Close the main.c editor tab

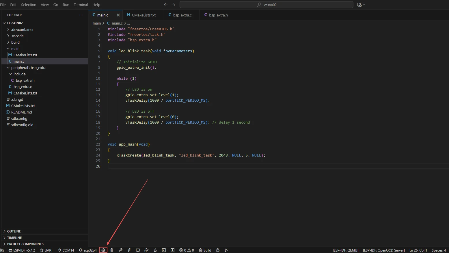click(118, 15)
